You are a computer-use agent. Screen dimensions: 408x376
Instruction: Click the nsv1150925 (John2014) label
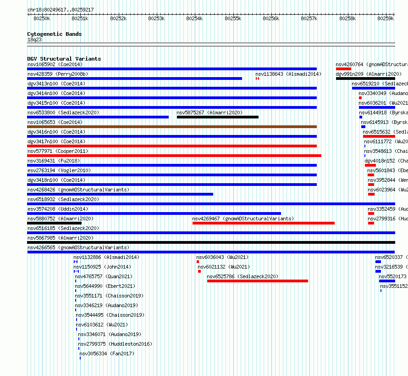pyautogui.click(x=102, y=267)
